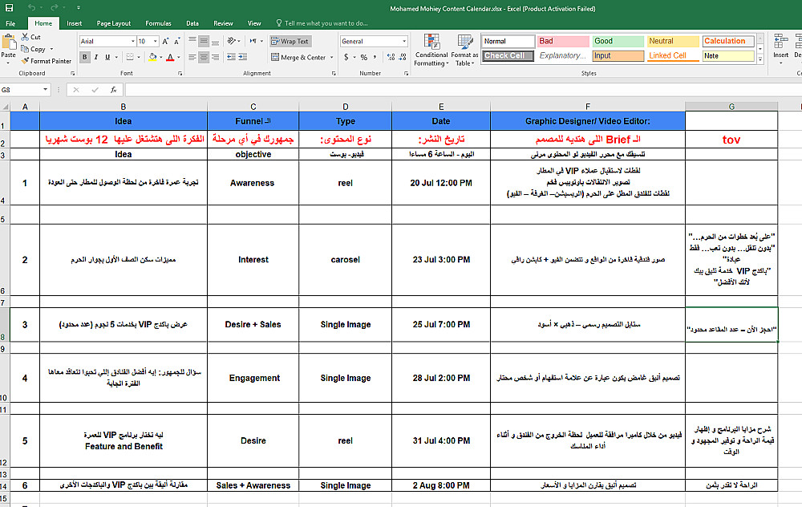Apply Comma Style format
The height and width of the screenshot is (507, 802).
[x=375, y=57]
